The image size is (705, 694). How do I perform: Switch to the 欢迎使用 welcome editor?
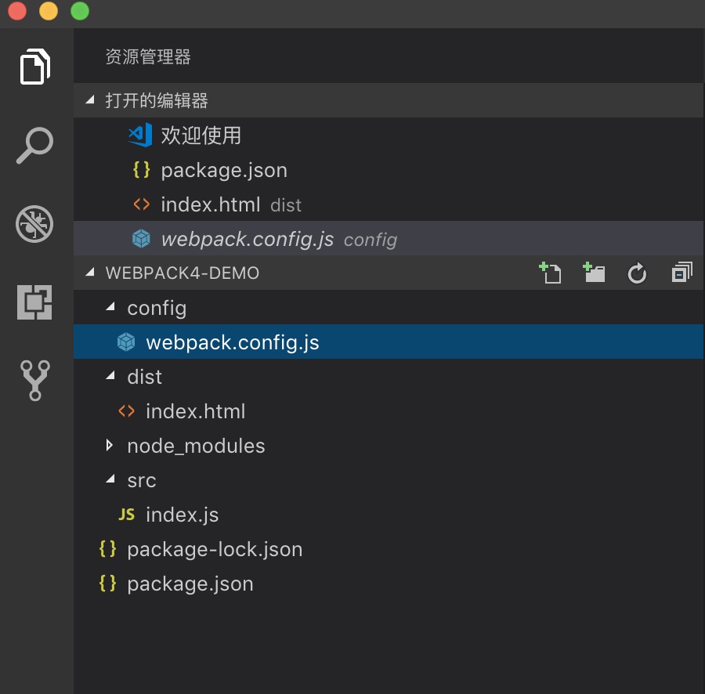[x=199, y=135]
